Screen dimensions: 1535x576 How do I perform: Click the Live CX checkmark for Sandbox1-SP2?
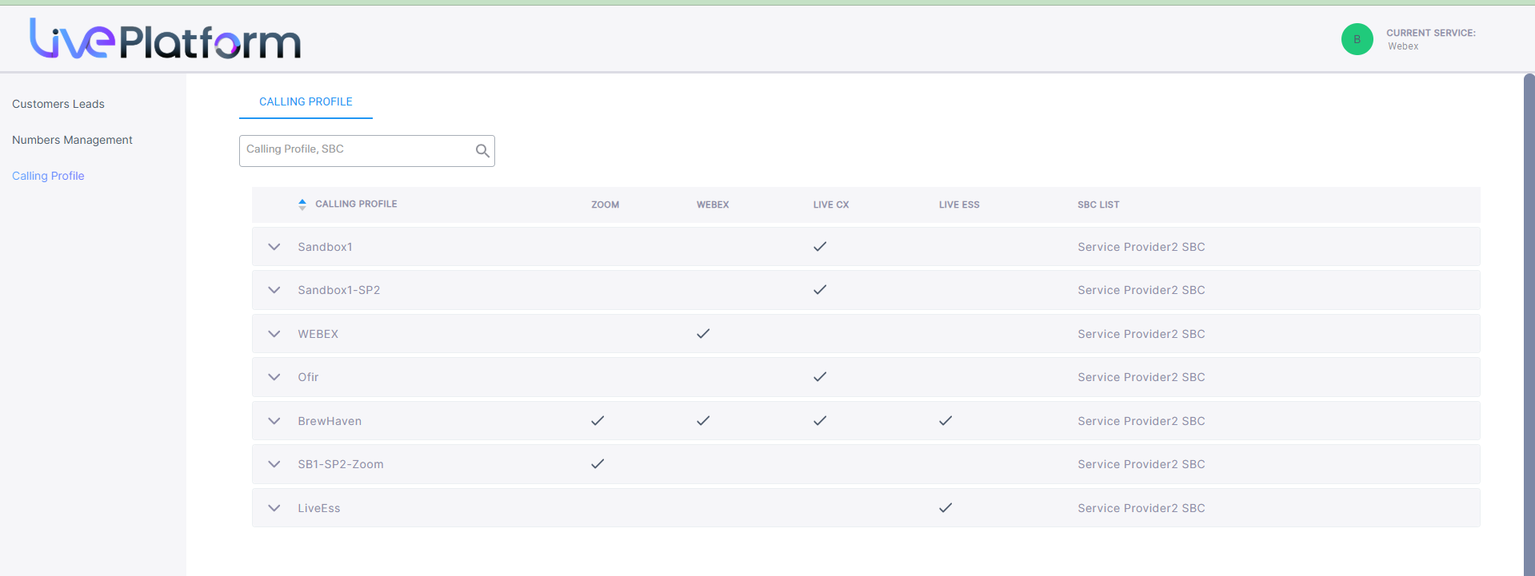coord(820,290)
